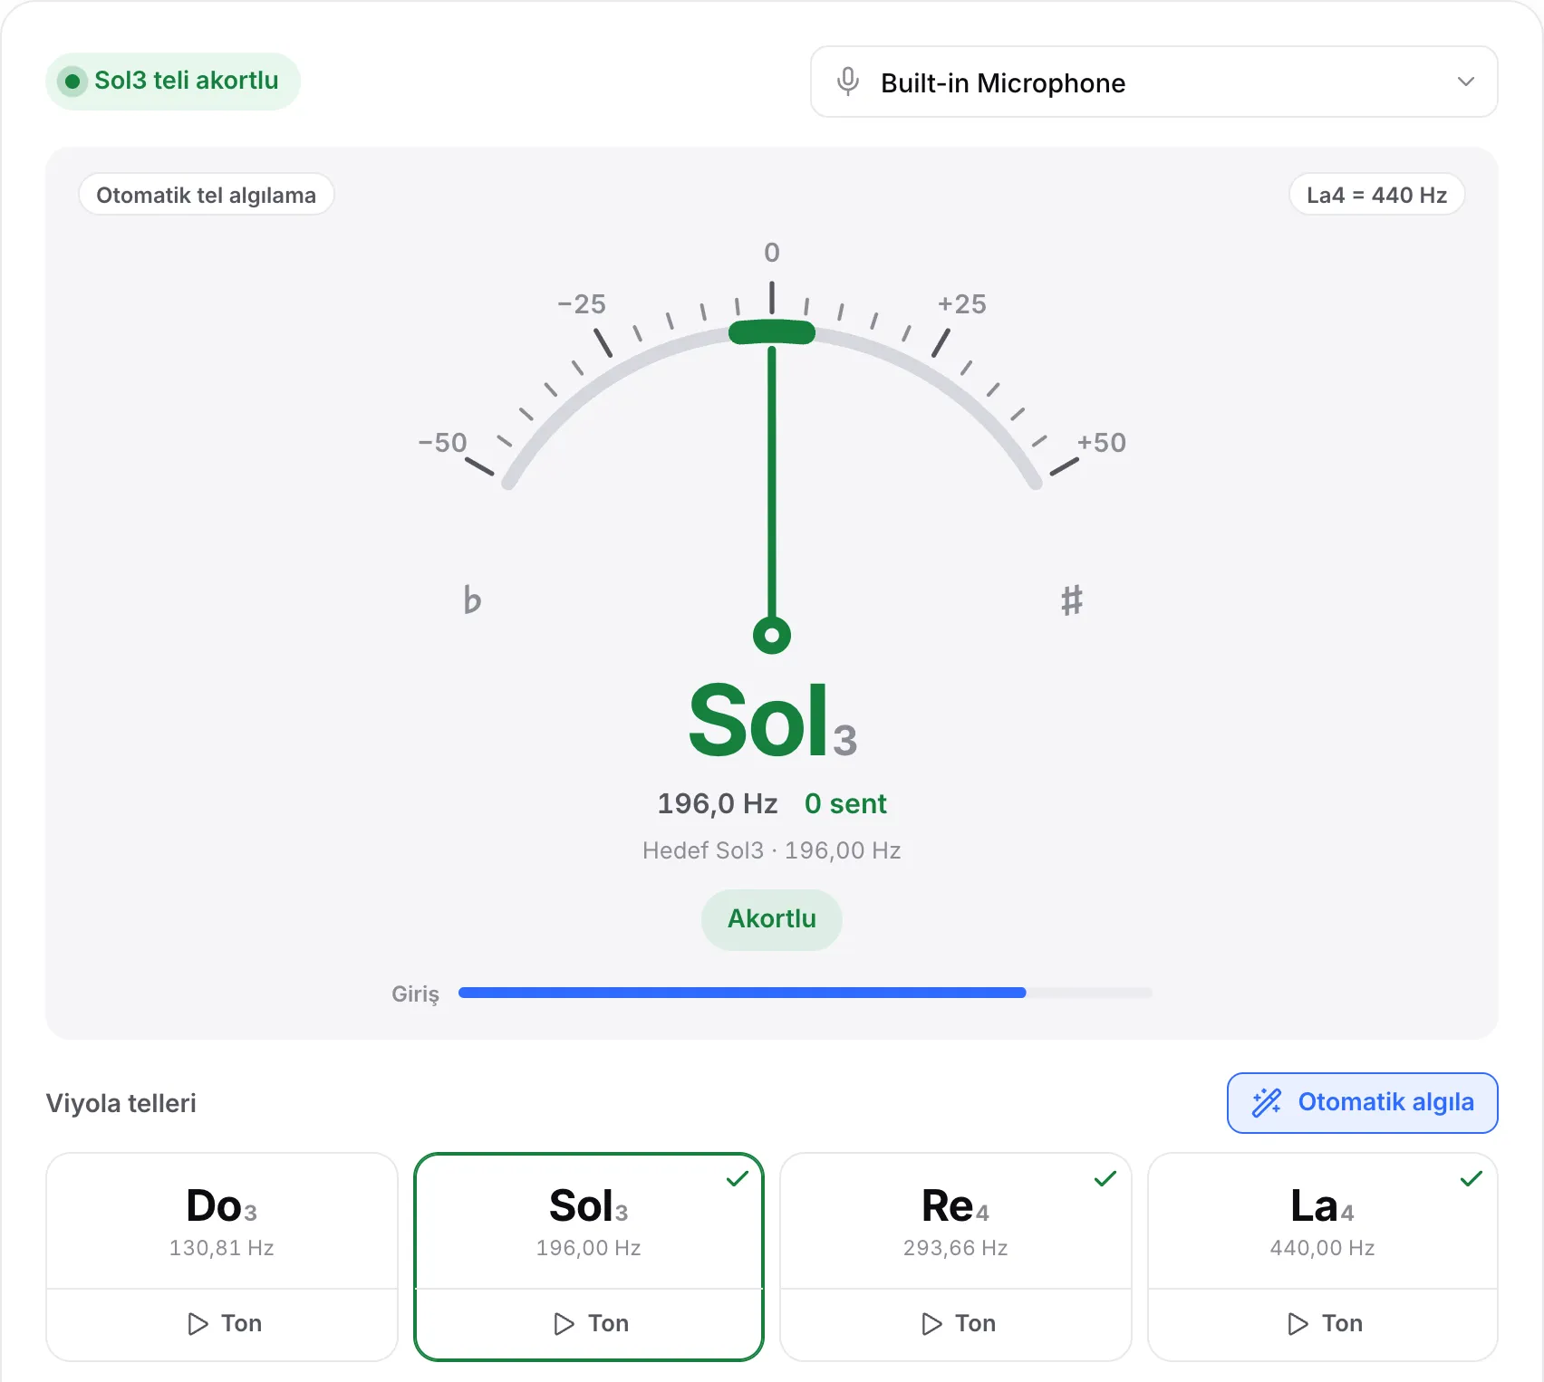Click the large Sol3 note name
Image resolution: width=1544 pixels, height=1382 pixels.
coord(772,721)
